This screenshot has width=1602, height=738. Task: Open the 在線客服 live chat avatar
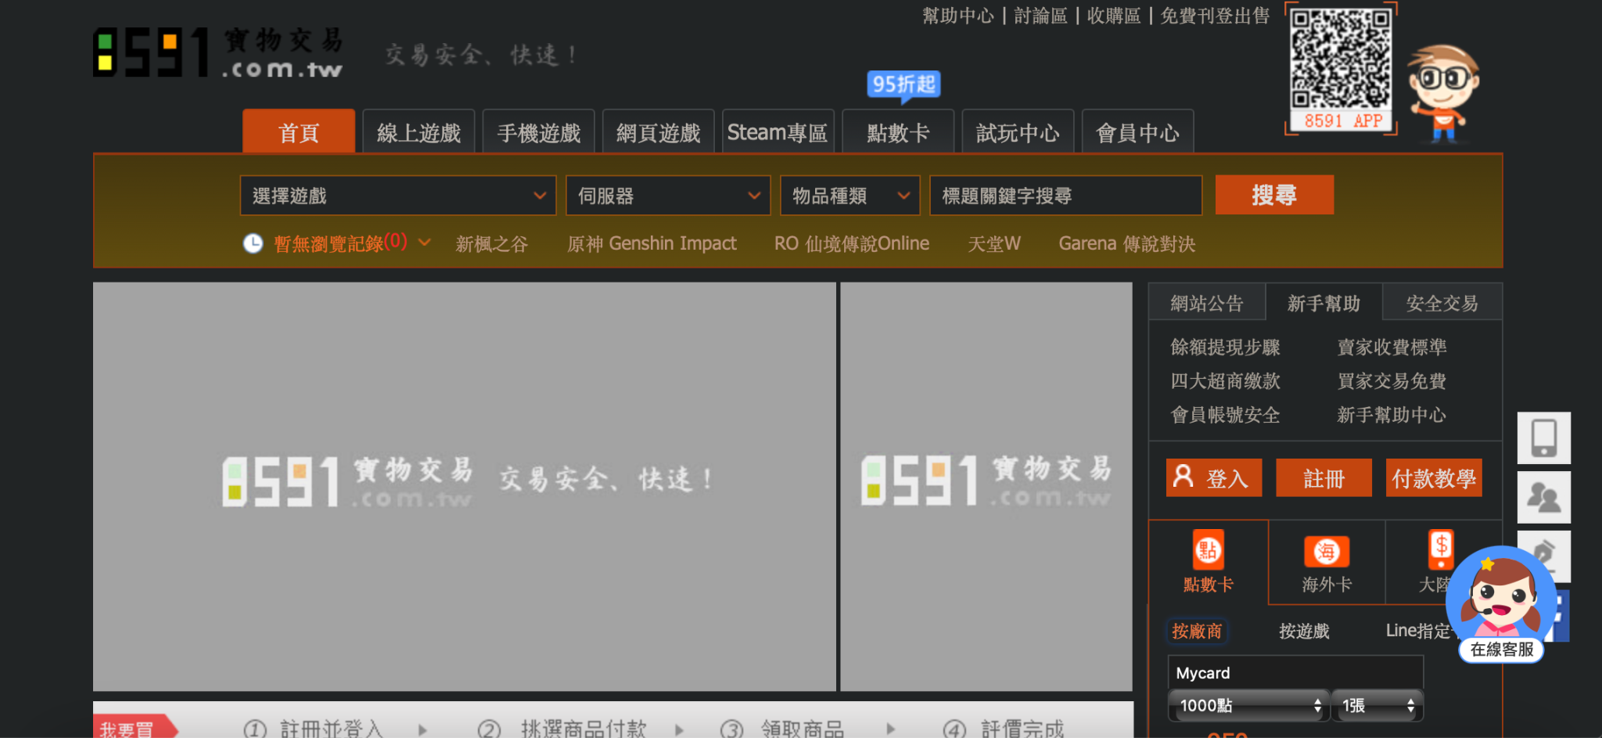1501,604
